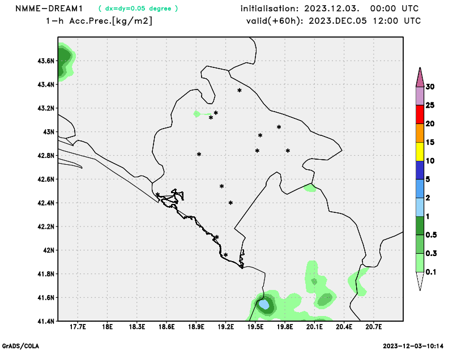Click the dx=dy=0.05 degree resolution label
This screenshot has width=453, height=350.
(x=138, y=8)
